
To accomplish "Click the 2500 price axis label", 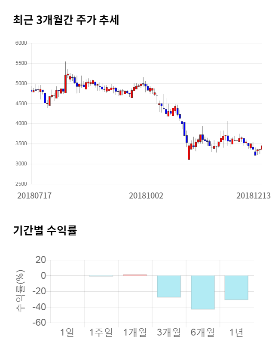I will pyautogui.click(x=21, y=184).
